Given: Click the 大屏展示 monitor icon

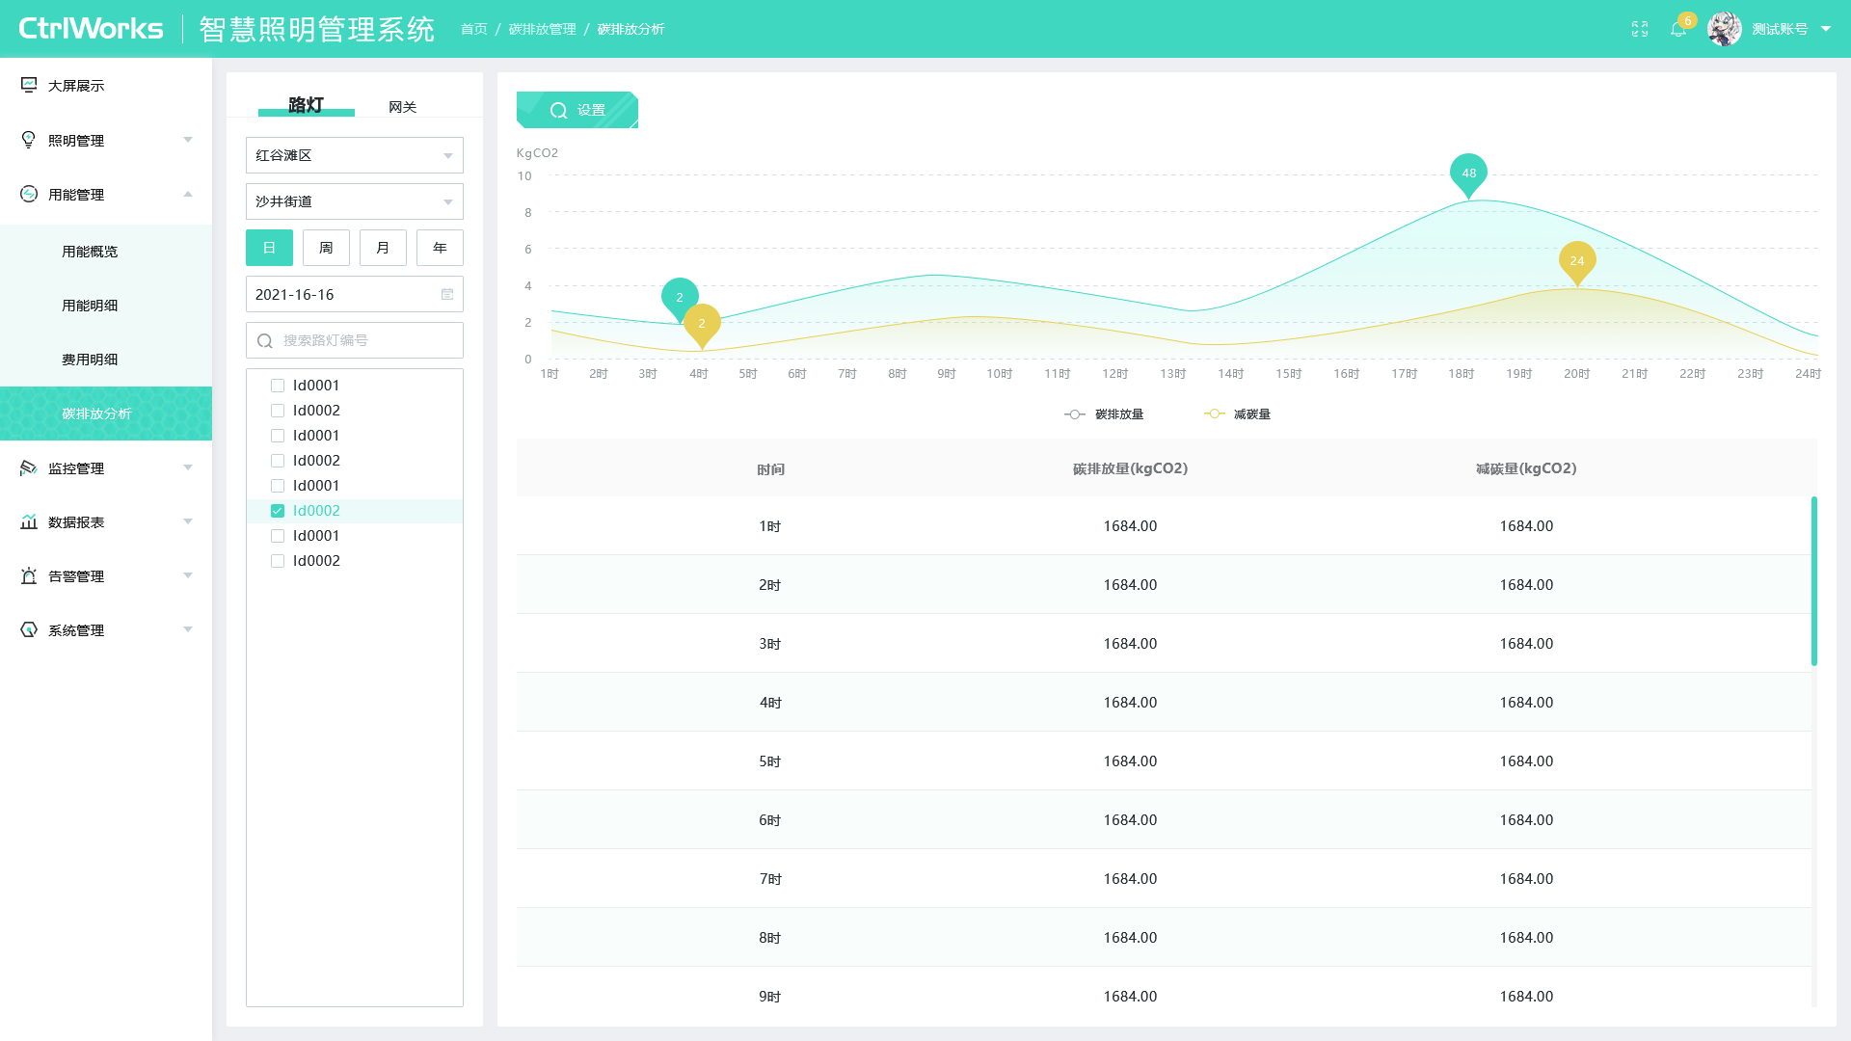Looking at the screenshot, I should 29,85.
